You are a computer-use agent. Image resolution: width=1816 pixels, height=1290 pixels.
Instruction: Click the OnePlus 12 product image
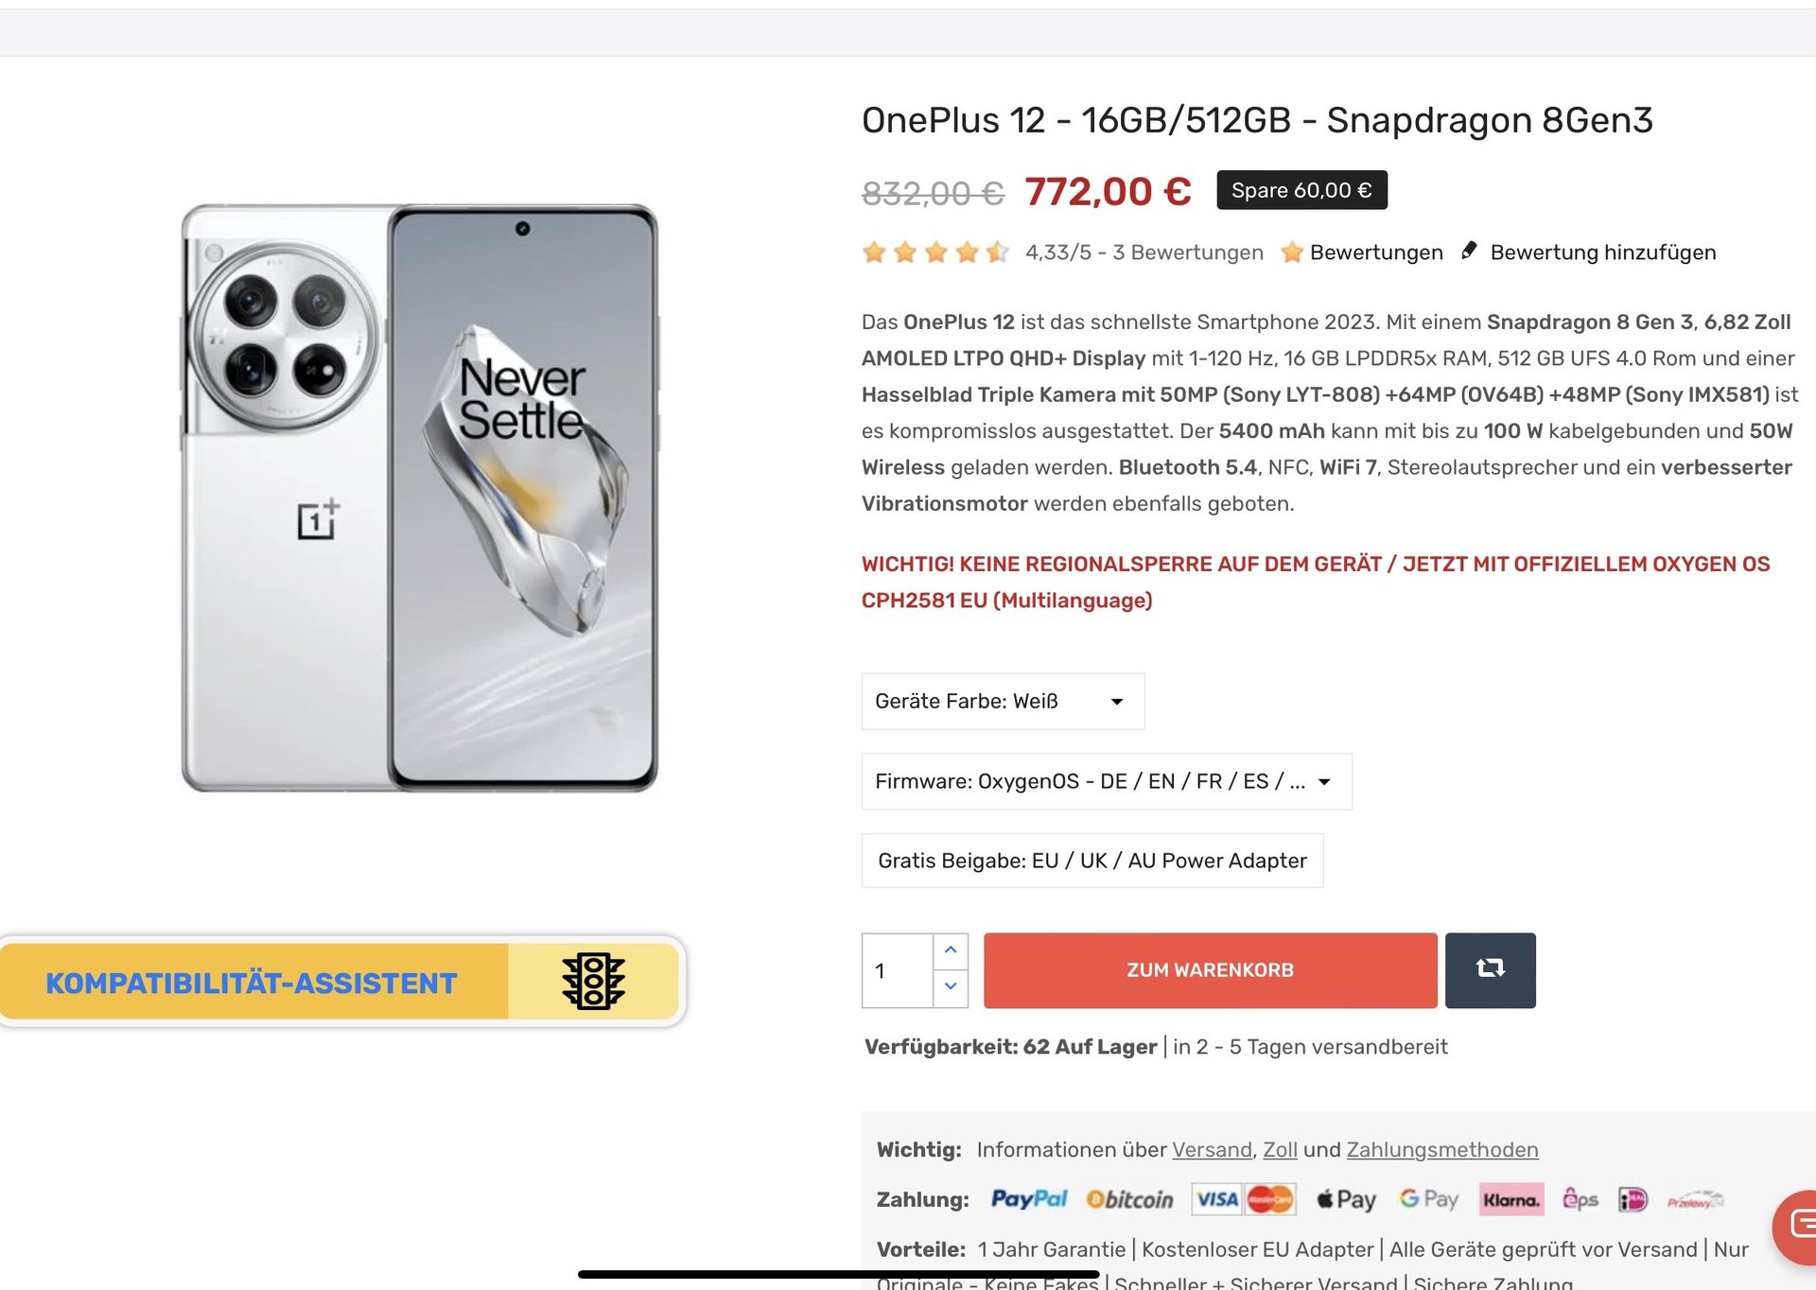(x=420, y=497)
